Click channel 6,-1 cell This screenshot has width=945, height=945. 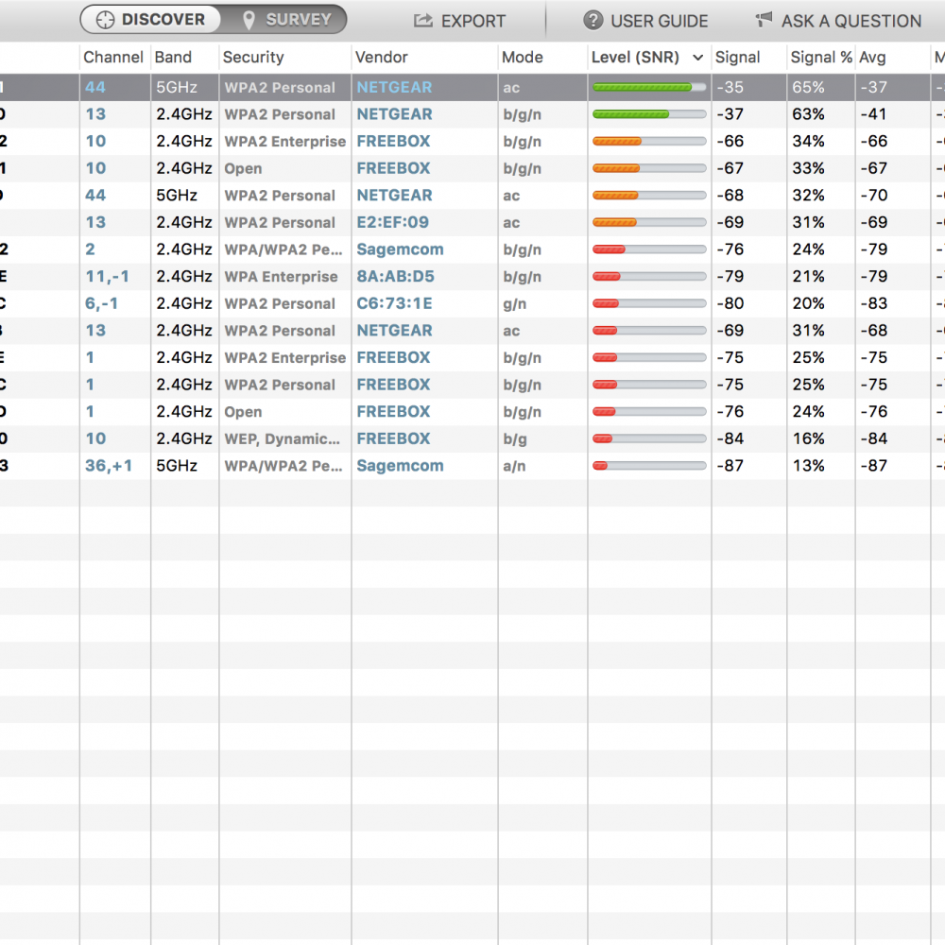(x=101, y=303)
